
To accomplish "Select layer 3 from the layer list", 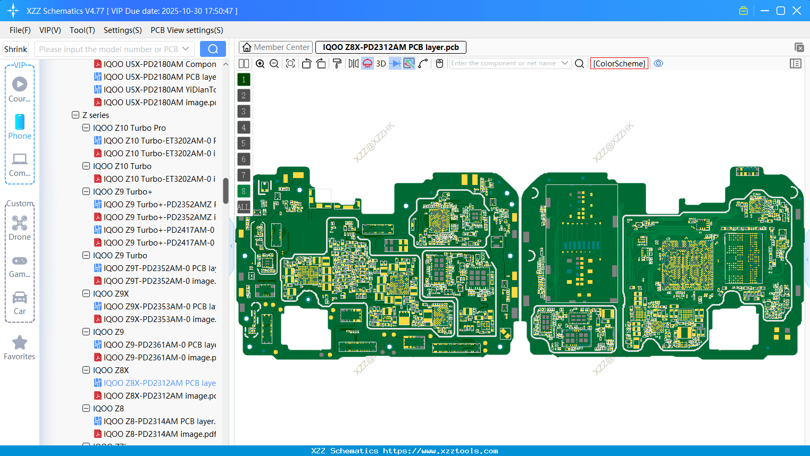I will point(243,111).
